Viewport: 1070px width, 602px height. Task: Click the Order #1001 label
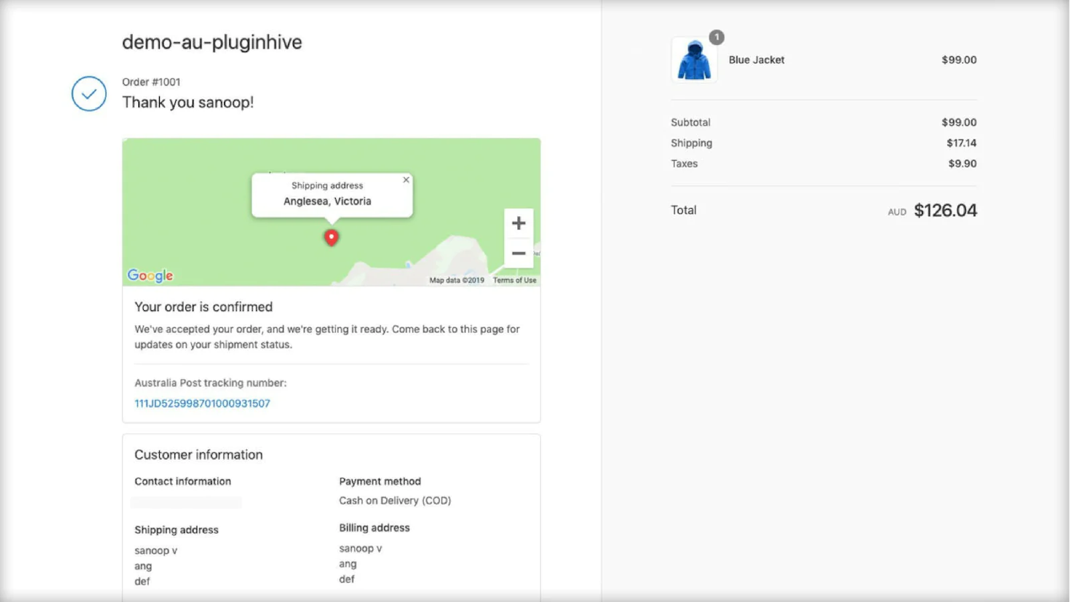click(x=151, y=82)
